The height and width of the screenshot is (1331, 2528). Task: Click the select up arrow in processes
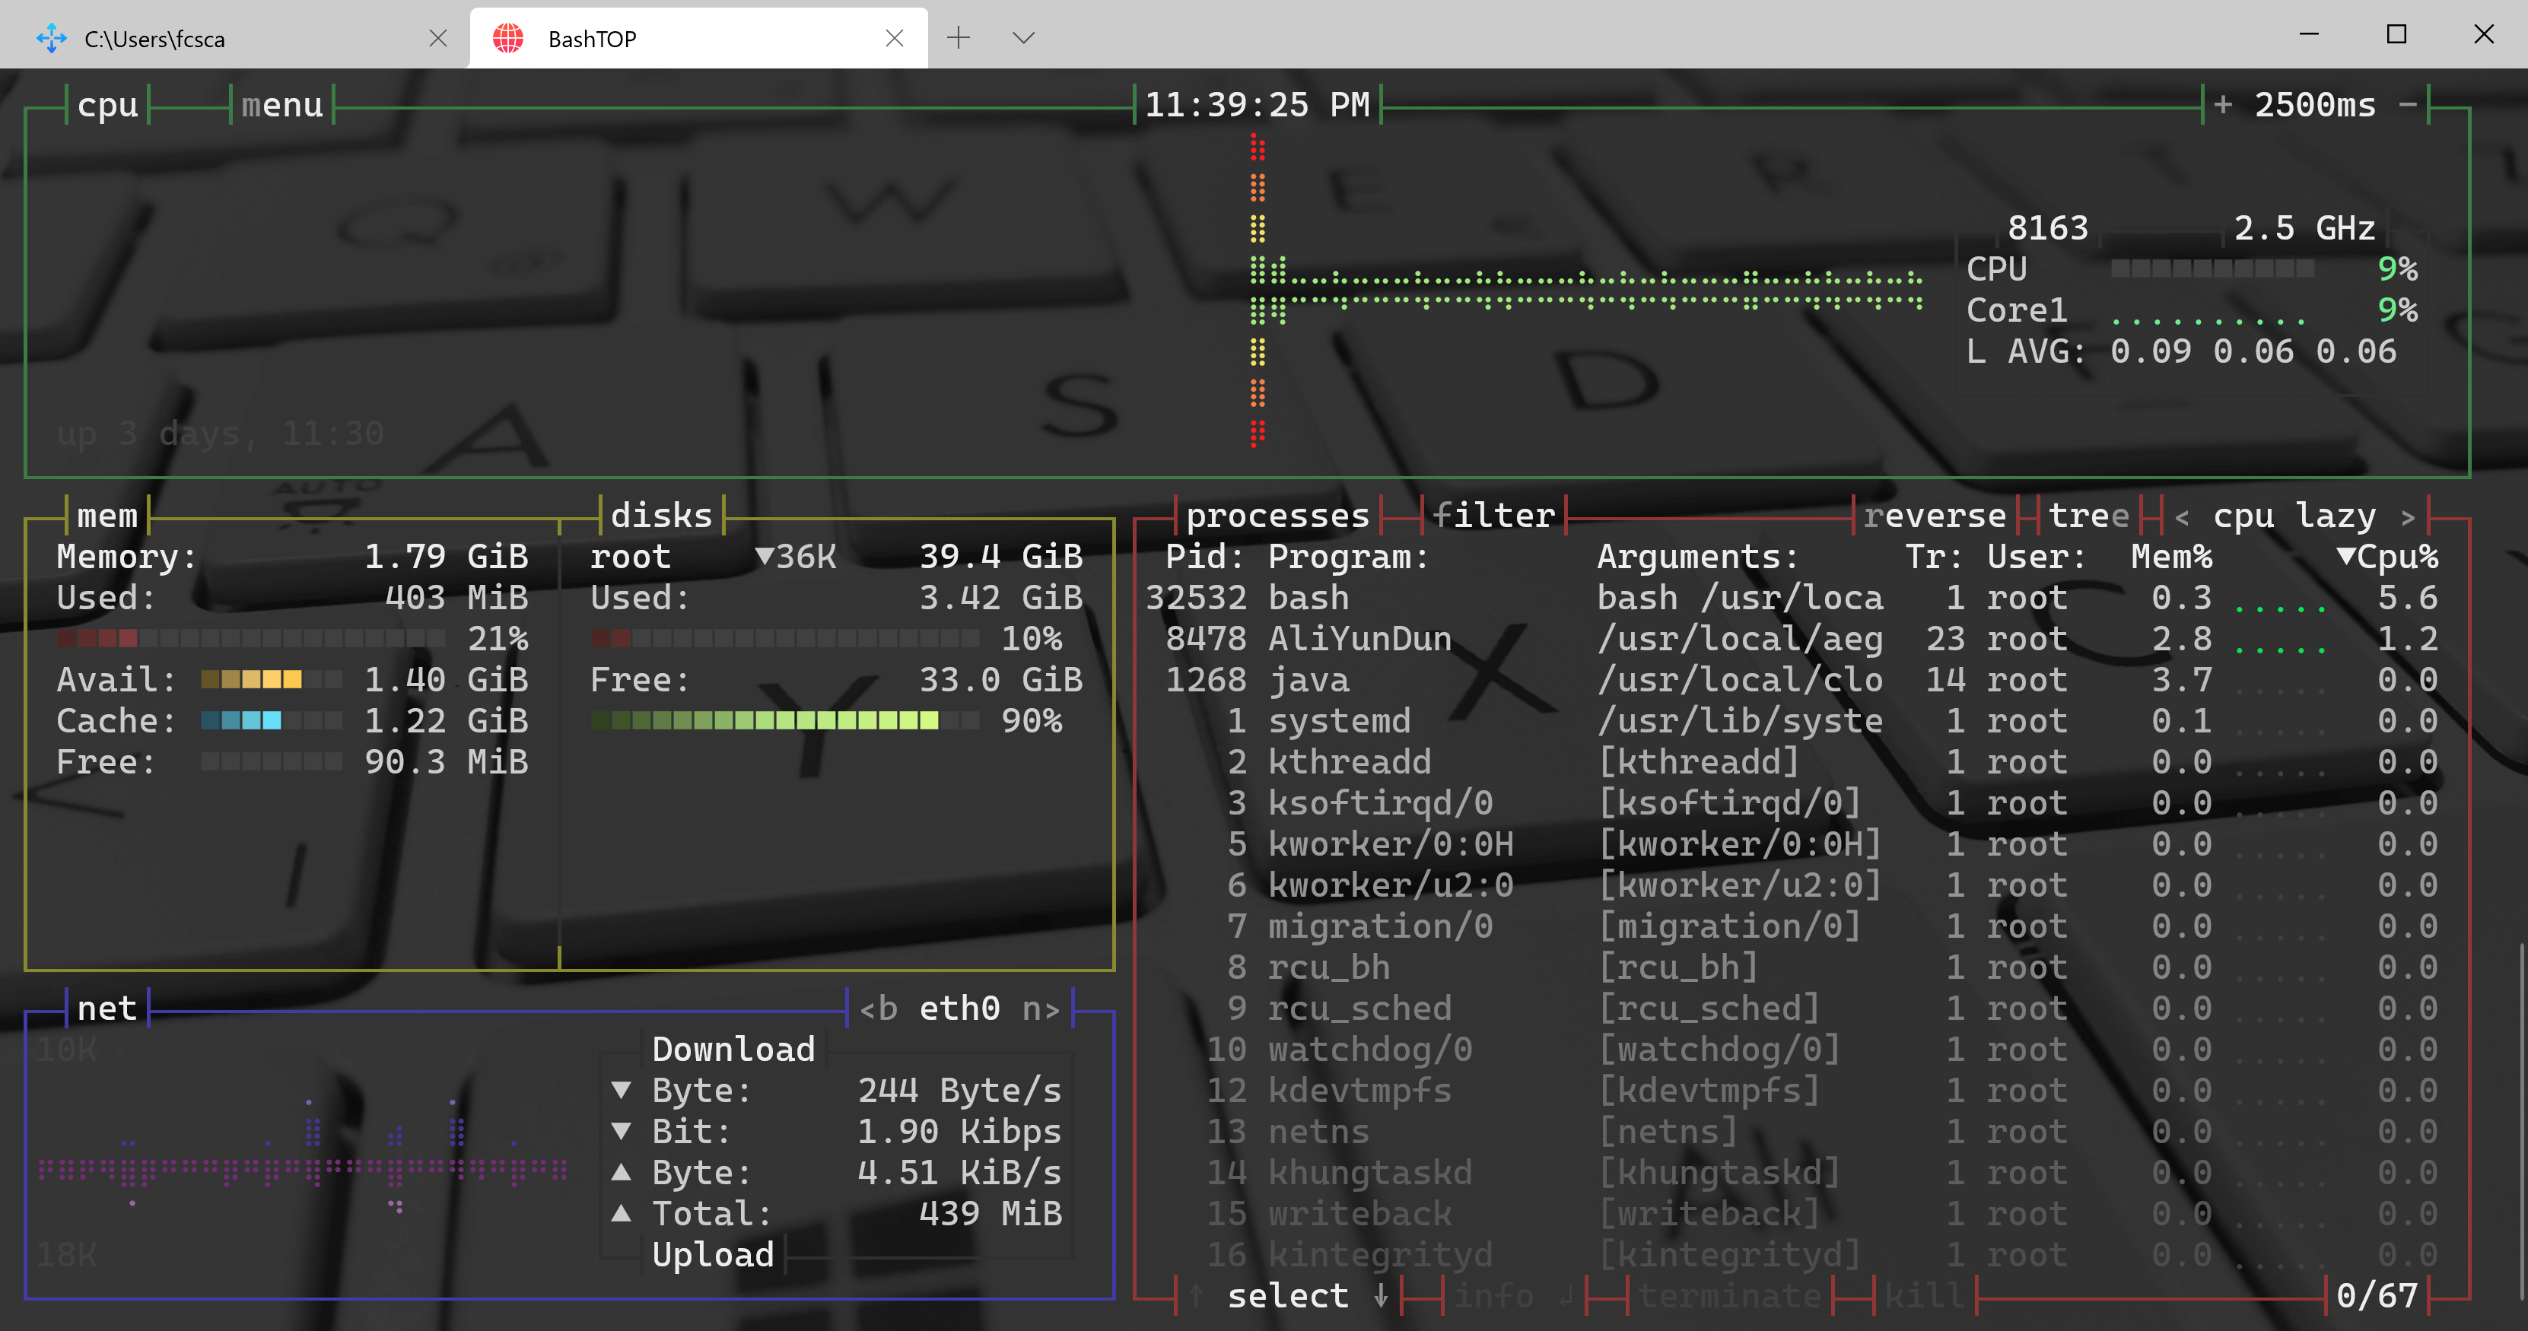coord(1195,1296)
